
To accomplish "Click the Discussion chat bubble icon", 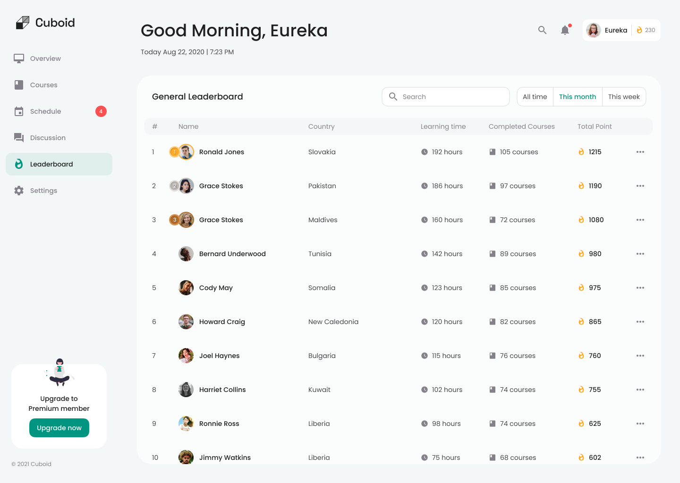I will point(19,138).
